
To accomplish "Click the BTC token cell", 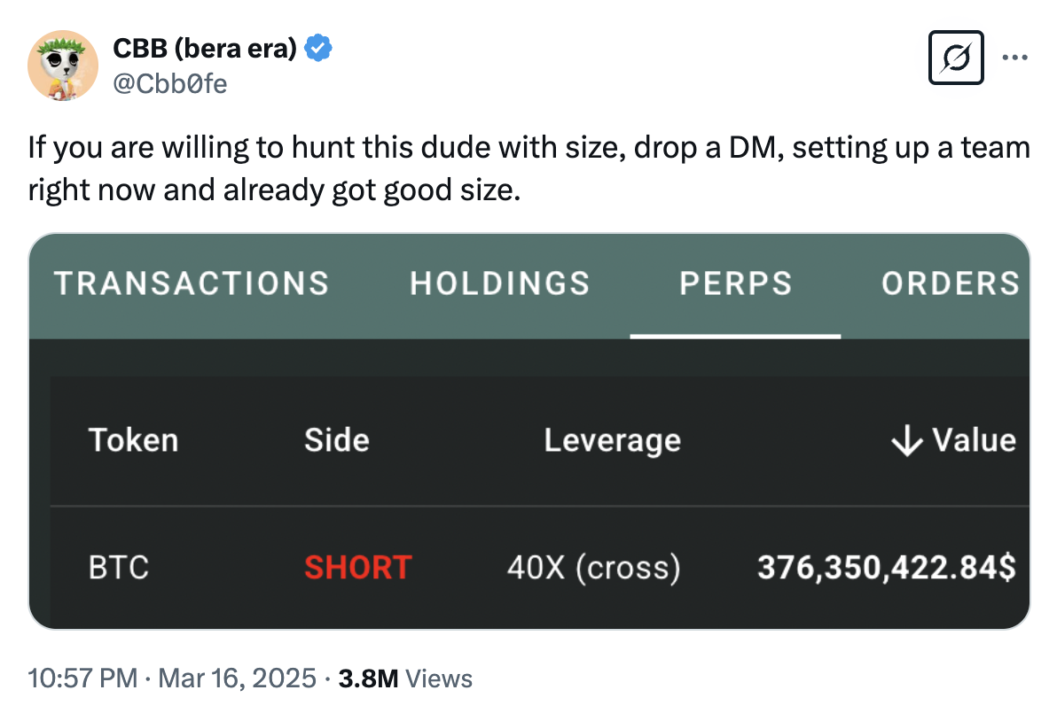I will (119, 567).
